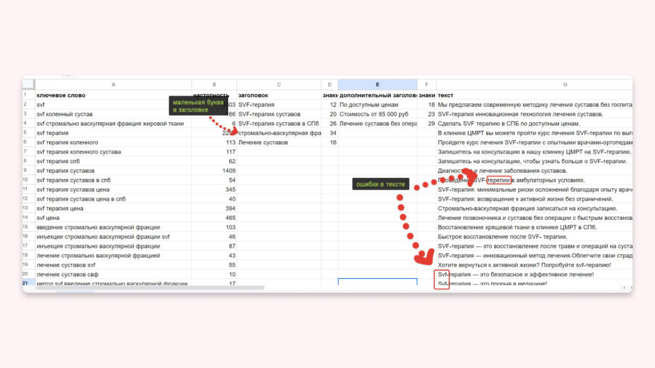This screenshot has height=368, width=655.
Task: Select 'Лечение суставов' title cell
Action: pos(279,142)
